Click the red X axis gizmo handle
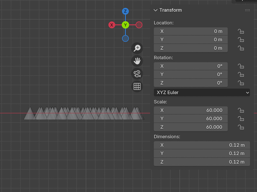This screenshot has width=257, height=192. (112, 25)
